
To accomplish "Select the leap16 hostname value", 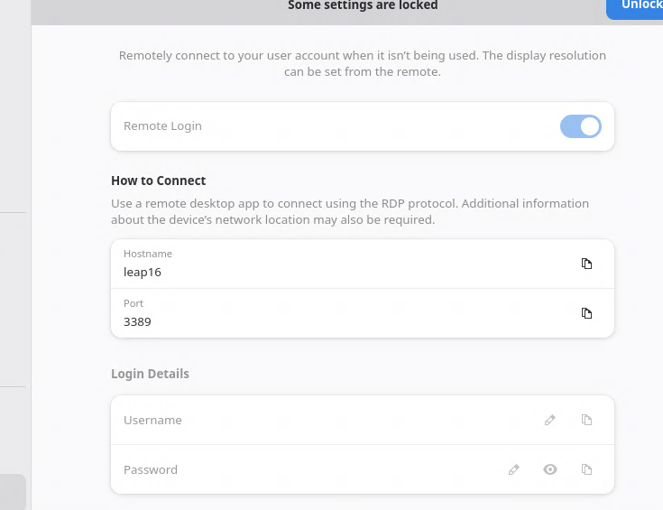I will (143, 272).
